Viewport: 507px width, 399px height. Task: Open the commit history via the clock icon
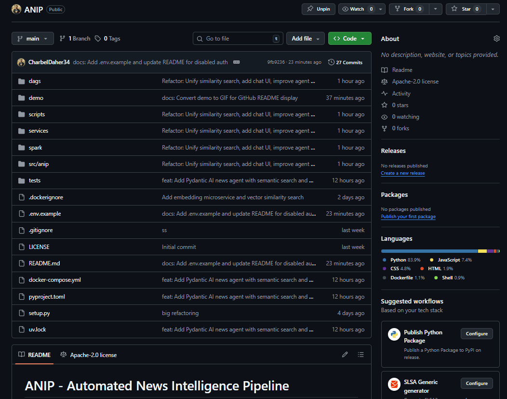point(331,62)
